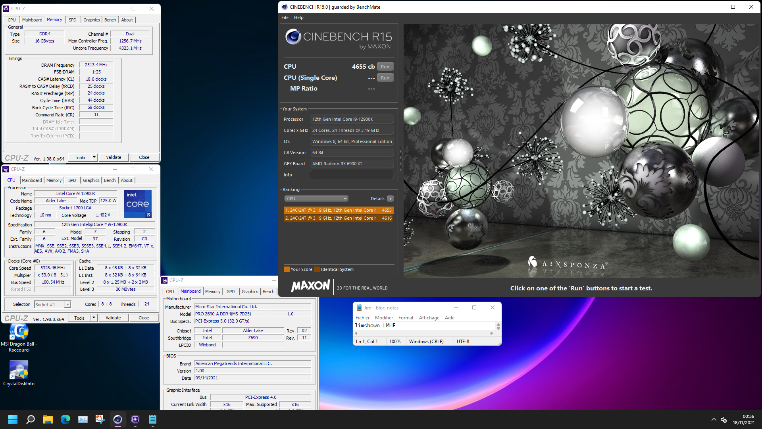Open the Cinebench File menu

pos(285,17)
